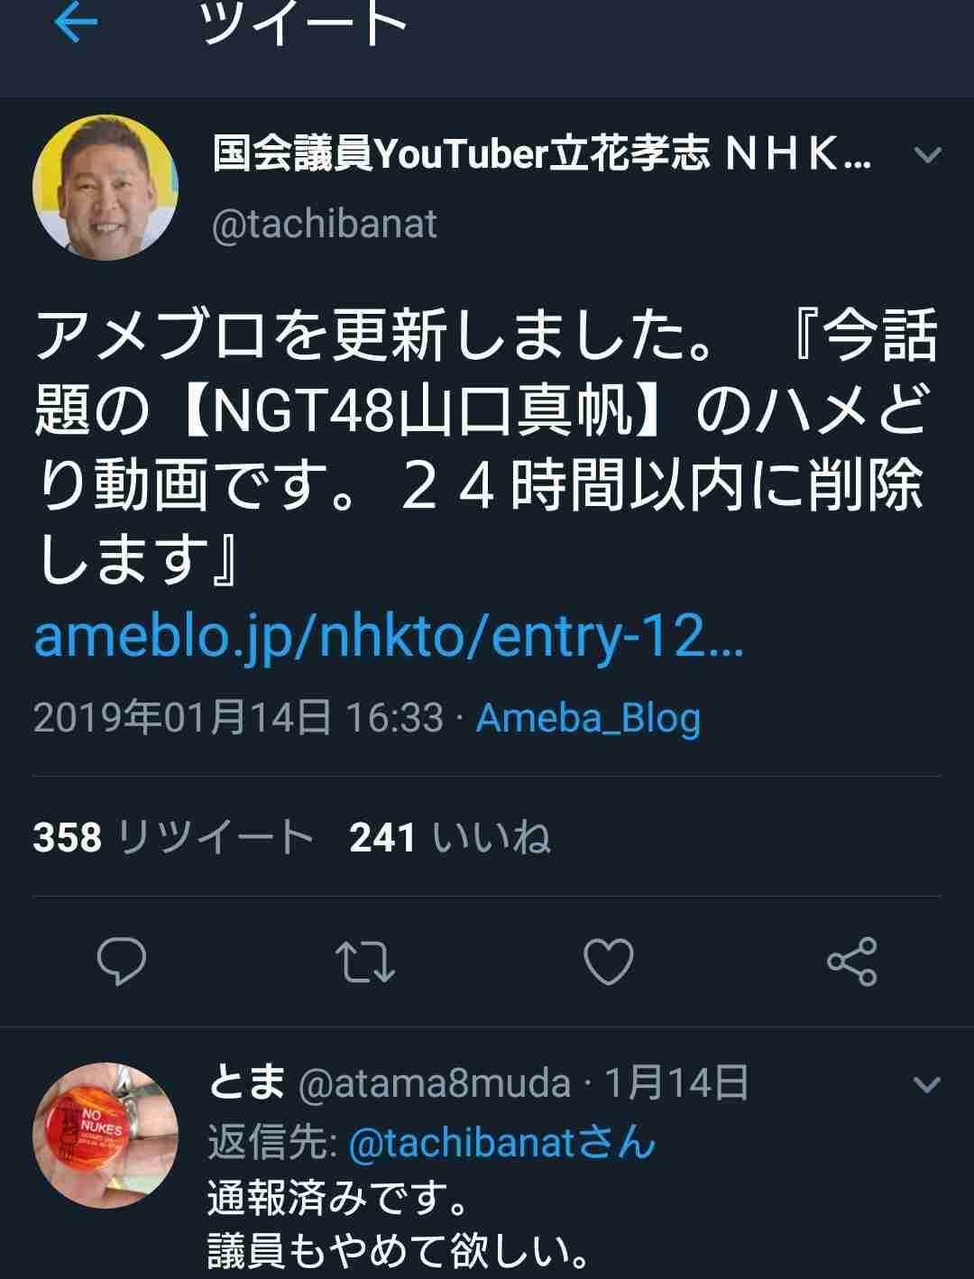Like the tweet with heart icon
Image resolution: width=974 pixels, height=1279 pixels.
tap(609, 962)
